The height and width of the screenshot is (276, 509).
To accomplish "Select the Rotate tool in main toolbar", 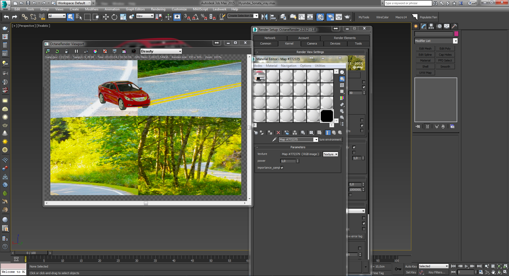I will click(x=114, y=17).
